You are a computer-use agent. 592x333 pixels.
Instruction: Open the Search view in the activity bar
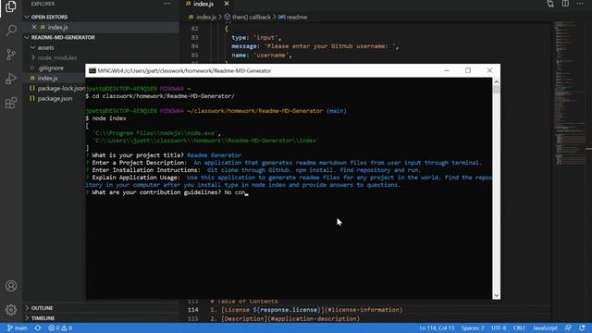[11, 31]
